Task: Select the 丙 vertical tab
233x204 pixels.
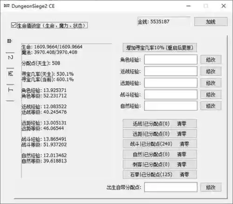Action: click(10, 74)
